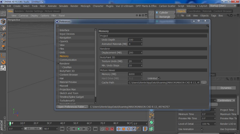The height and width of the screenshot is (134, 240).
Task: Click the Axis tool L-shaped icon
Action: [3, 55]
